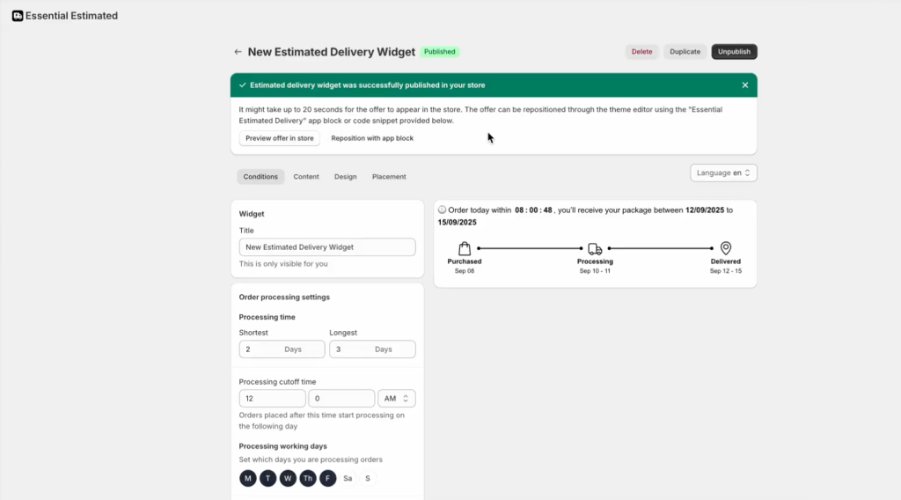Click the cutoff minutes field showing 0
The width and height of the screenshot is (901, 500).
tap(341, 398)
